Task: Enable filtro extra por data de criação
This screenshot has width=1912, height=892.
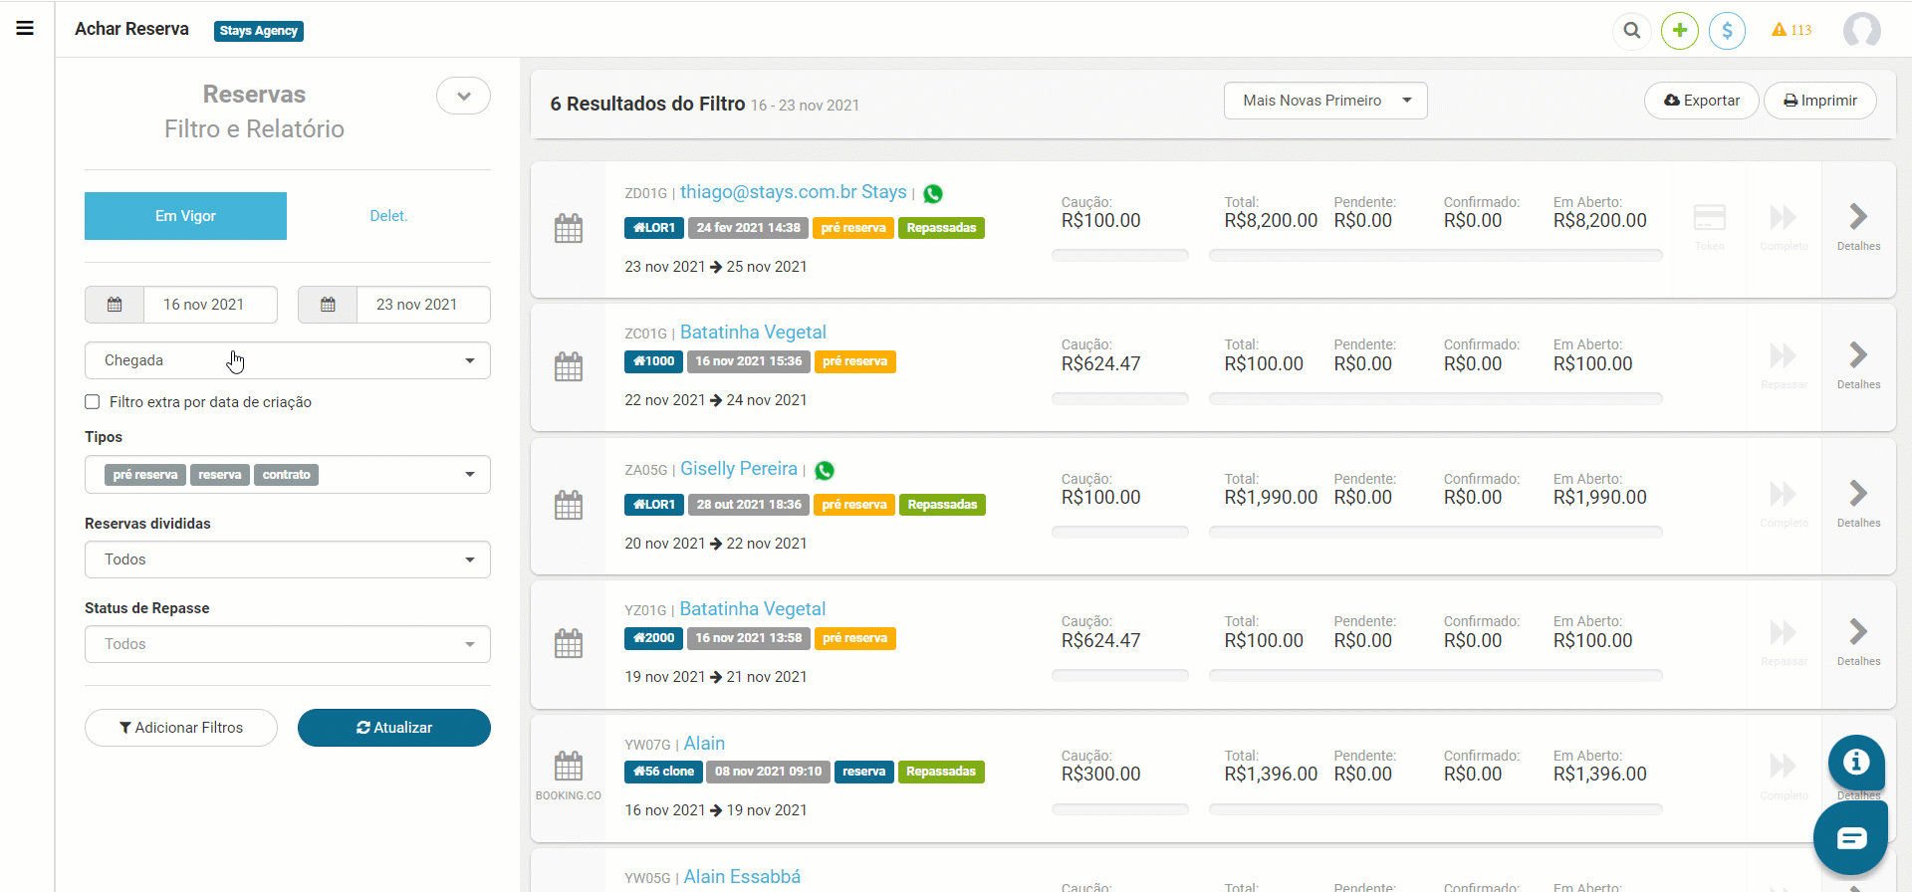Action: coord(93,402)
